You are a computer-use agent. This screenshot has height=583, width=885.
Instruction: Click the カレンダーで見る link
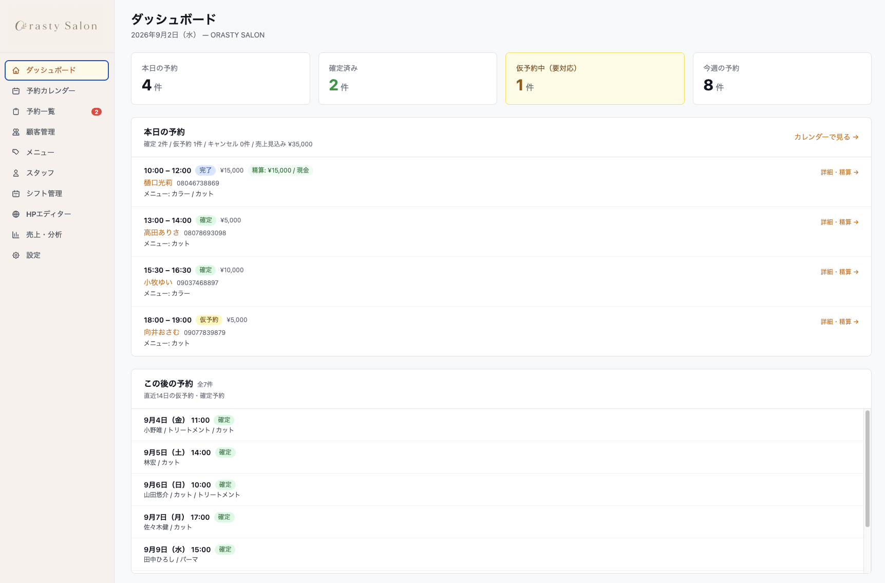(826, 137)
